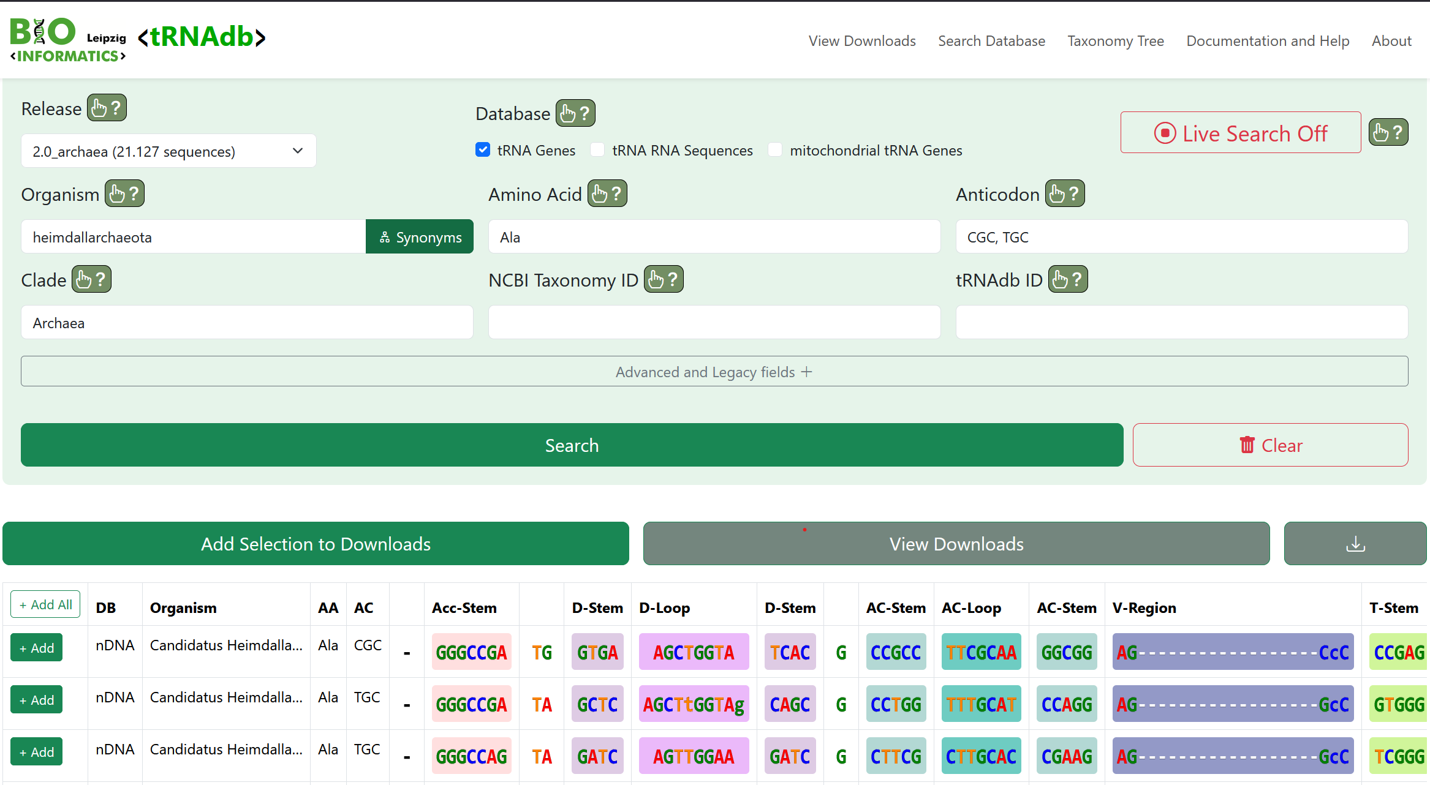This screenshot has height=785, width=1430.
Task: Click the Clear button
Action: point(1270,445)
